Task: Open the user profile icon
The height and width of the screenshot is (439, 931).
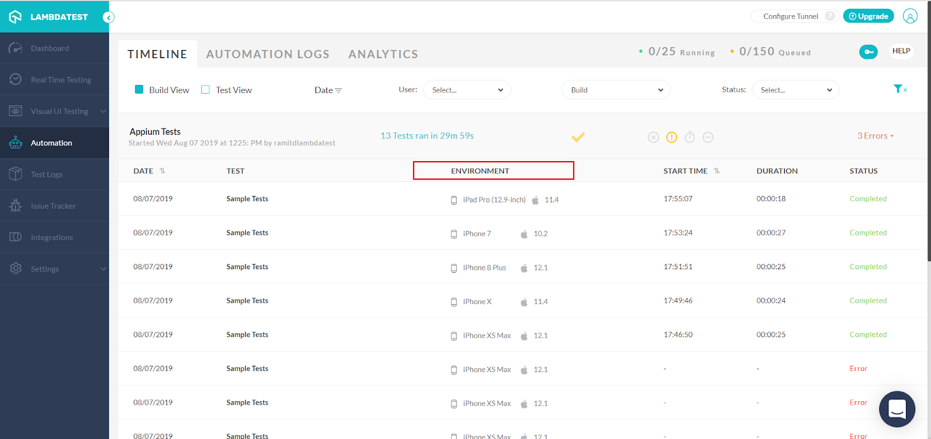Action: (x=910, y=16)
